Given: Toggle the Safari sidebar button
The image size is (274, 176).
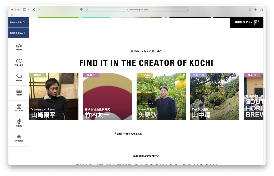Looking at the screenshot, I should coord(25,9).
